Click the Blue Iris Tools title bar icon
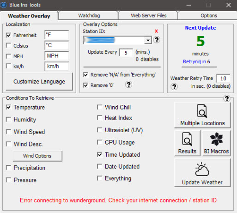Image resolution: width=237 pixels, height=213 pixels. (x=4, y=5)
